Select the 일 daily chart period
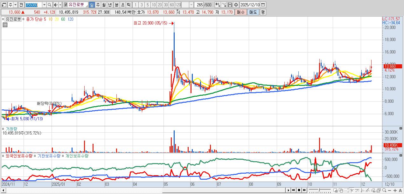This screenshot has height=194, width=404. point(92,5)
